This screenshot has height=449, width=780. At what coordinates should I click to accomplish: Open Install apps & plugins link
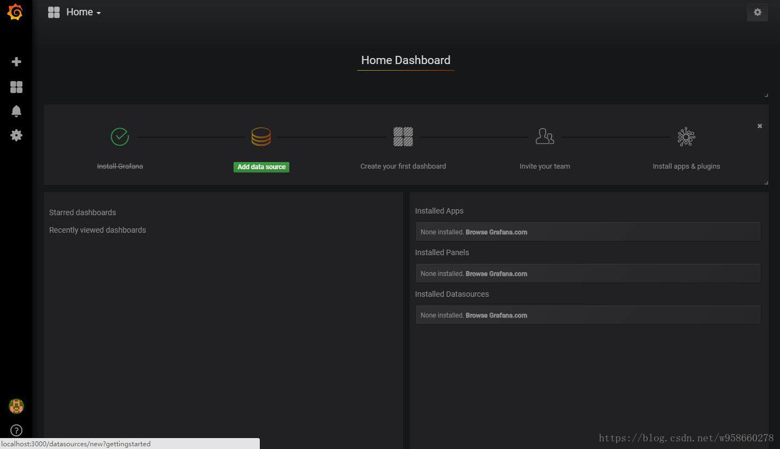(686, 166)
